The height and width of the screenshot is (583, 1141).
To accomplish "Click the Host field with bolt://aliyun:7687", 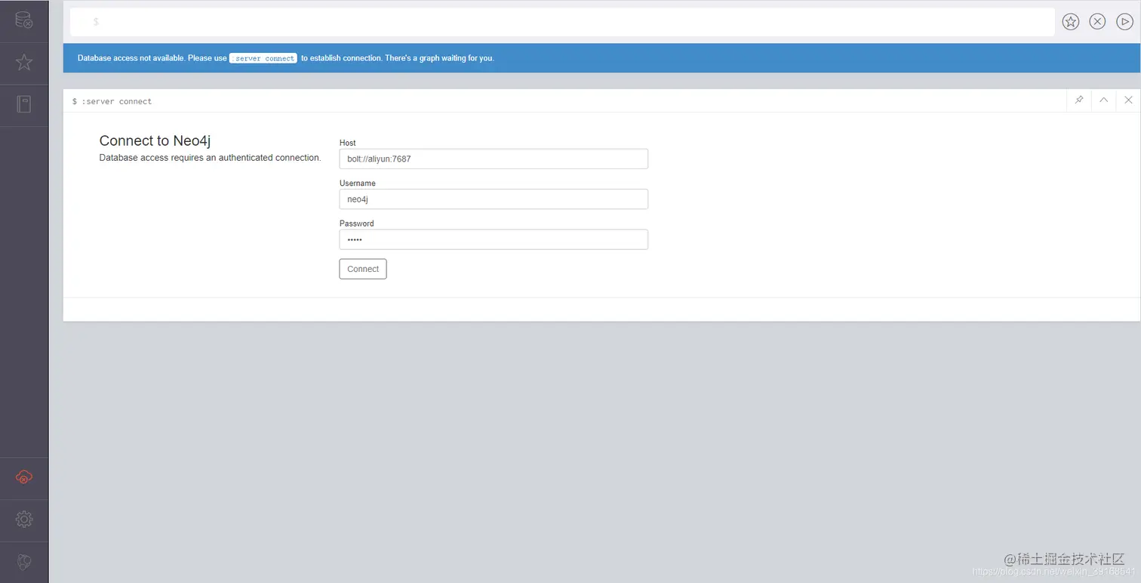I will click(x=494, y=159).
